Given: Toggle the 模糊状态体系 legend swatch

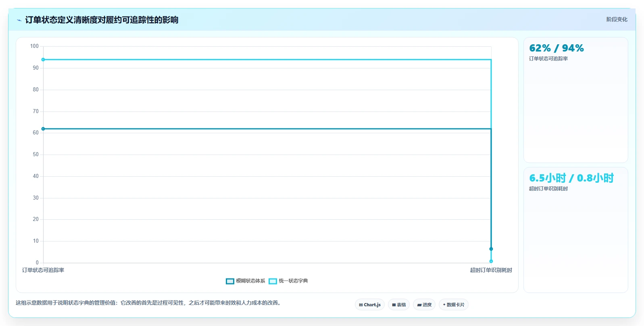Looking at the screenshot, I should [x=230, y=281].
